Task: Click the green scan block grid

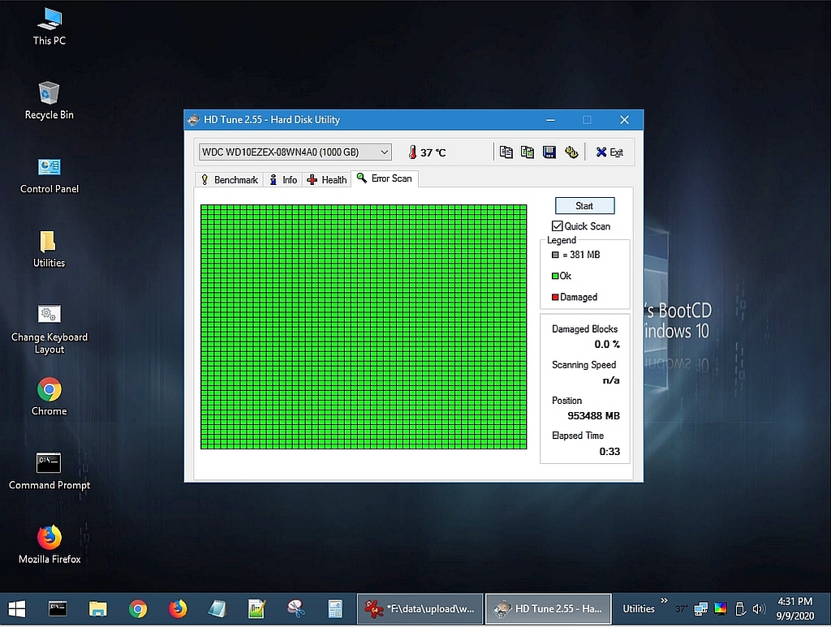Action: tap(364, 327)
